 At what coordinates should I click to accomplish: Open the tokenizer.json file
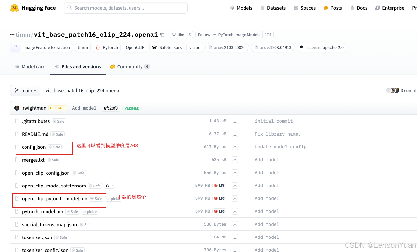click(37, 237)
